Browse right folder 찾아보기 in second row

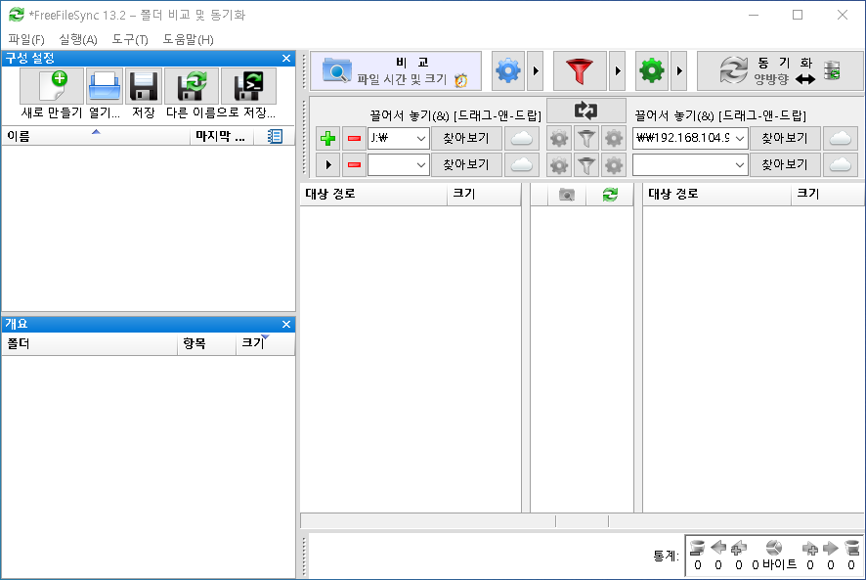pyautogui.click(x=785, y=164)
